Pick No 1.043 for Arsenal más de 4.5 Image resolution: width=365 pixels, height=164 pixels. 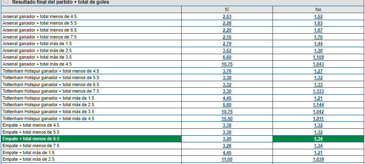[x=318, y=64]
